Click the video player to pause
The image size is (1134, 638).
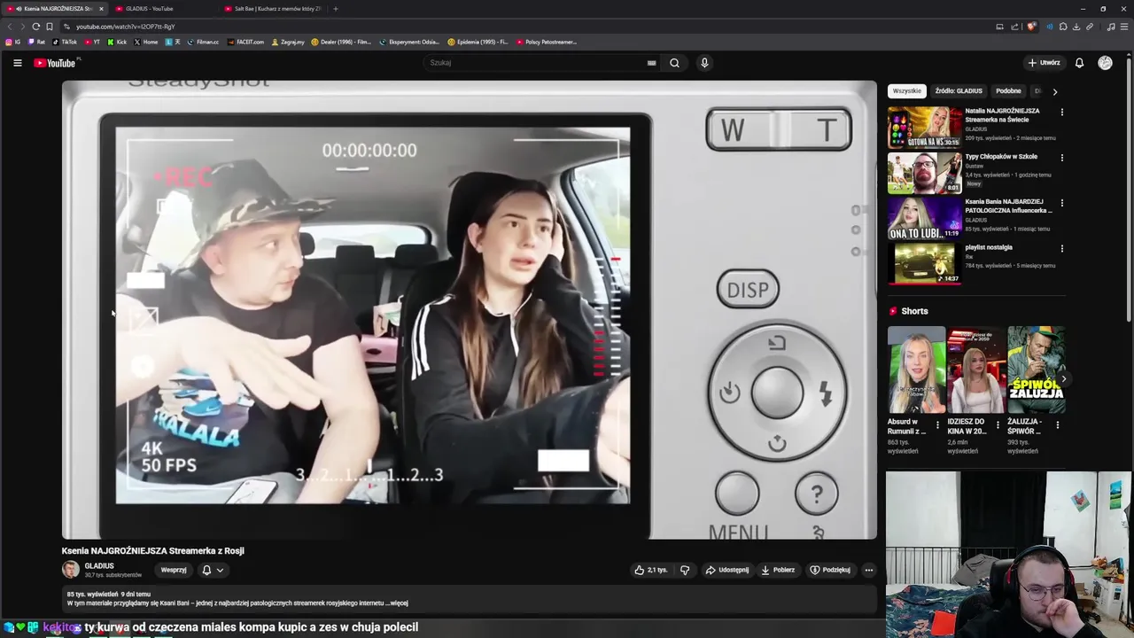point(470,310)
